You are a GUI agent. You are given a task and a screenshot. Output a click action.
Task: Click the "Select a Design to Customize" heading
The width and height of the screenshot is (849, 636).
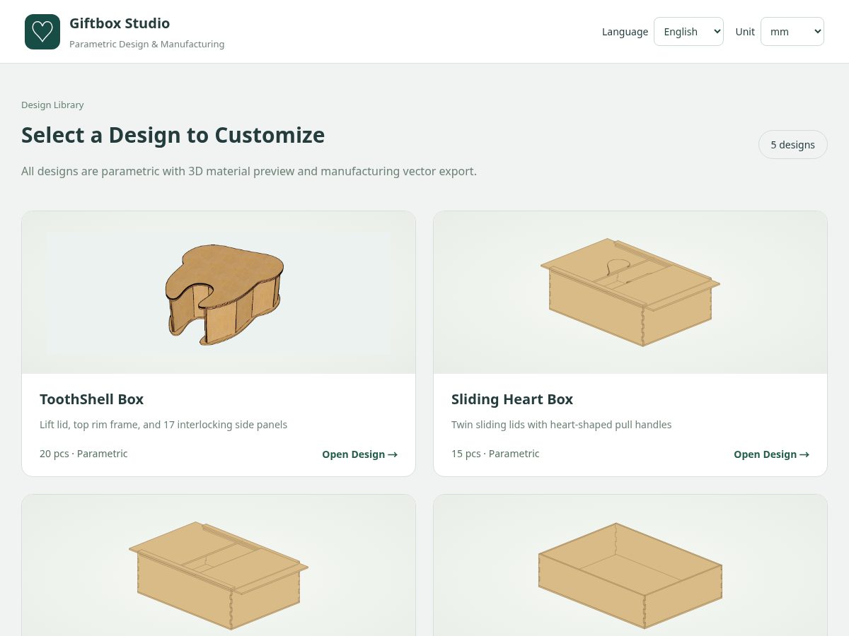pos(173,135)
